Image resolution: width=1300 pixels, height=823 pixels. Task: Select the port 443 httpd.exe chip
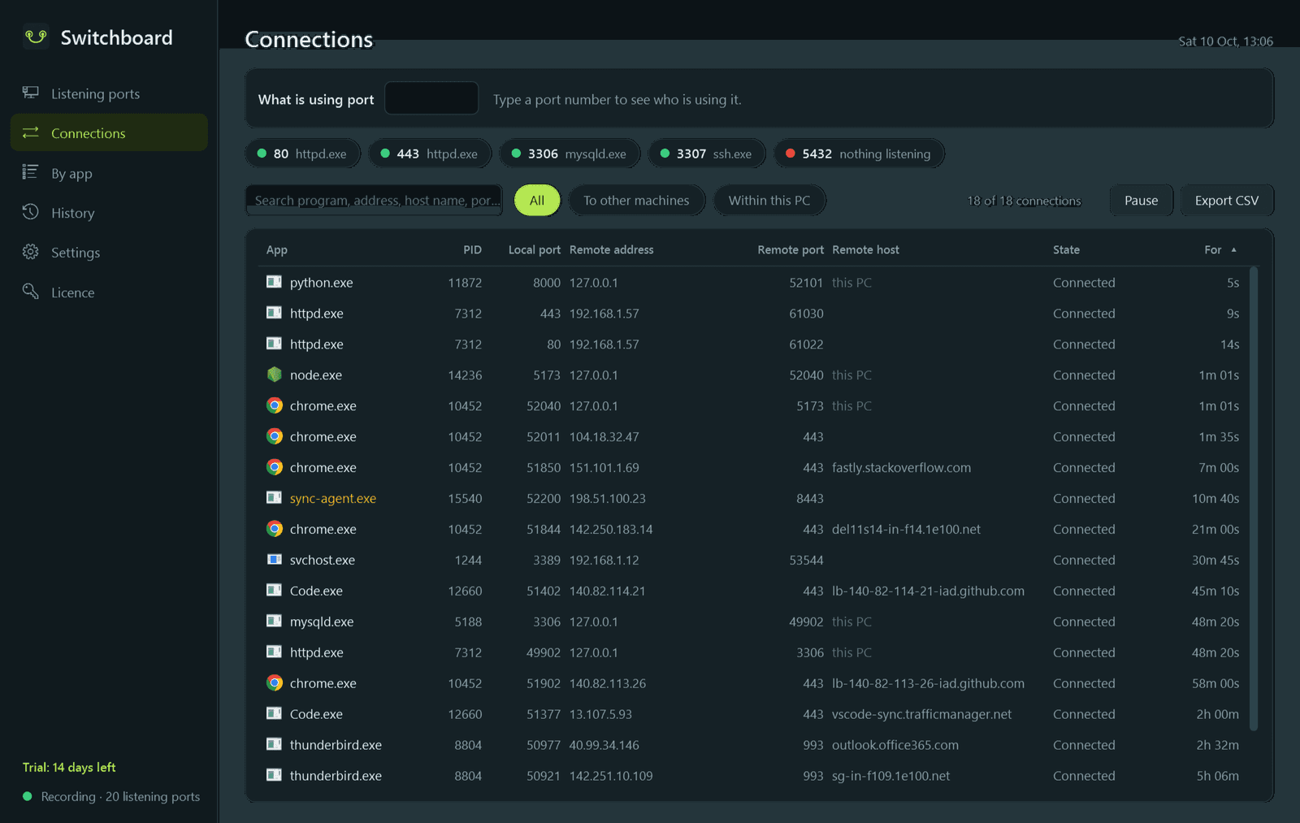(430, 154)
